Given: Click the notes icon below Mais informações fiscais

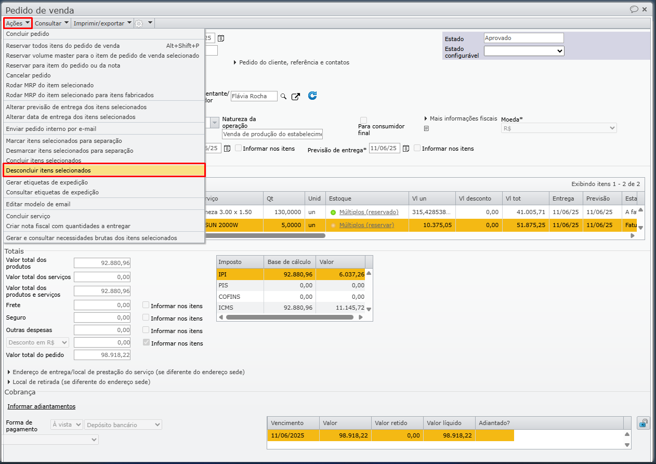Looking at the screenshot, I should point(426,128).
